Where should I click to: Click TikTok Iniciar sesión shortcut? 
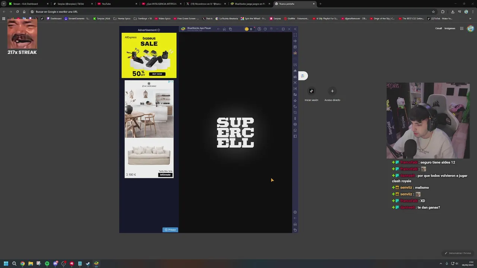click(x=312, y=94)
